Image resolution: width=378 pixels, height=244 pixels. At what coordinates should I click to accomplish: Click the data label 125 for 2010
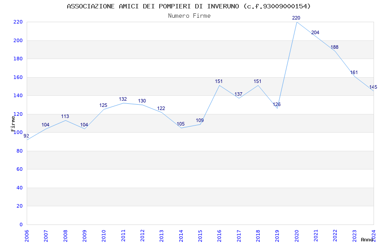click(103, 105)
